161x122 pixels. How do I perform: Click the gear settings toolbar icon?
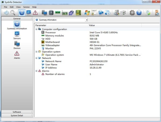click(132, 12)
